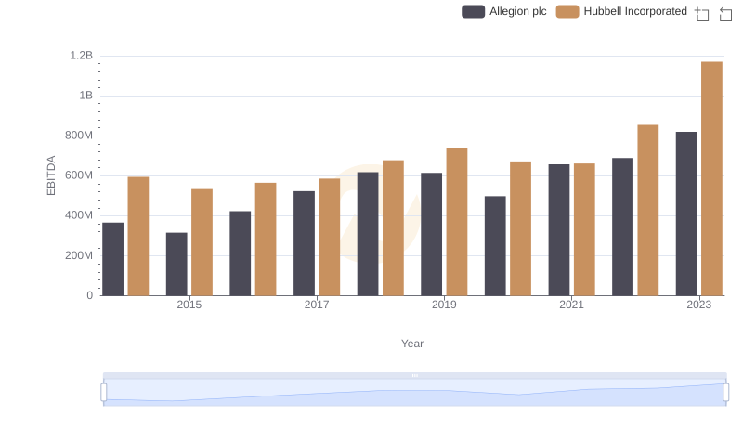Click the 2023 x-axis label
Viewport: 743px width, 428px height.
(x=699, y=305)
